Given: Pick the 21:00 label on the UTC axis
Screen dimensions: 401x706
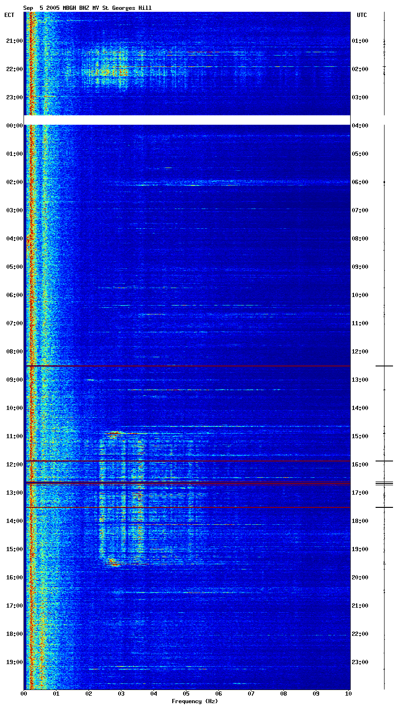Looking at the screenshot, I should (360, 606).
